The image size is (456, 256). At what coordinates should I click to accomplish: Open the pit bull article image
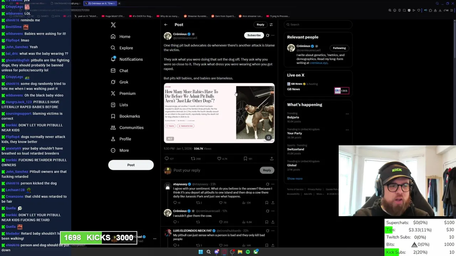[219, 113]
